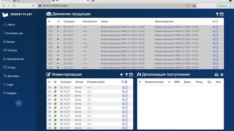The width and height of the screenshot is (234, 131).
Task: Click green check of inventory 63
Action: tap(55, 88)
